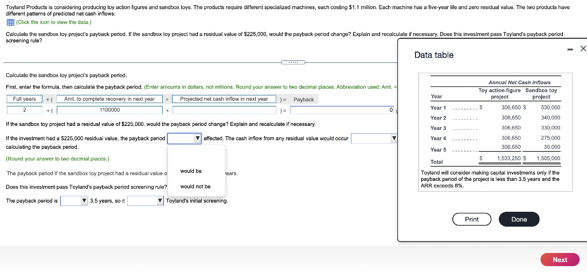Select 'would be' from the dropdown list
This screenshot has height=273, width=587.
point(191,171)
